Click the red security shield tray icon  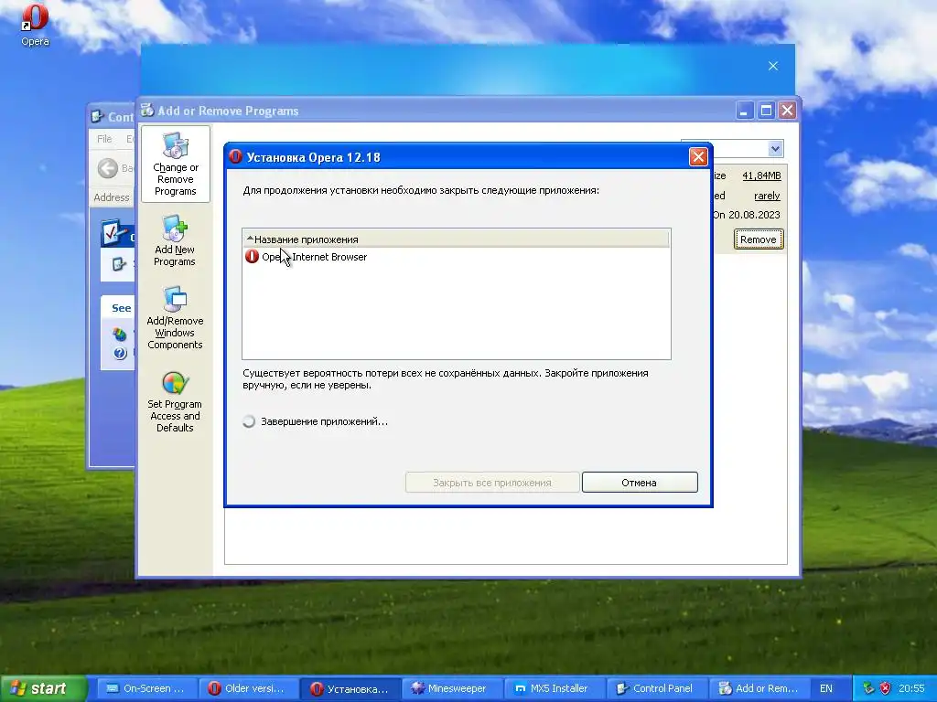pyautogui.click(x=885, y=688)
